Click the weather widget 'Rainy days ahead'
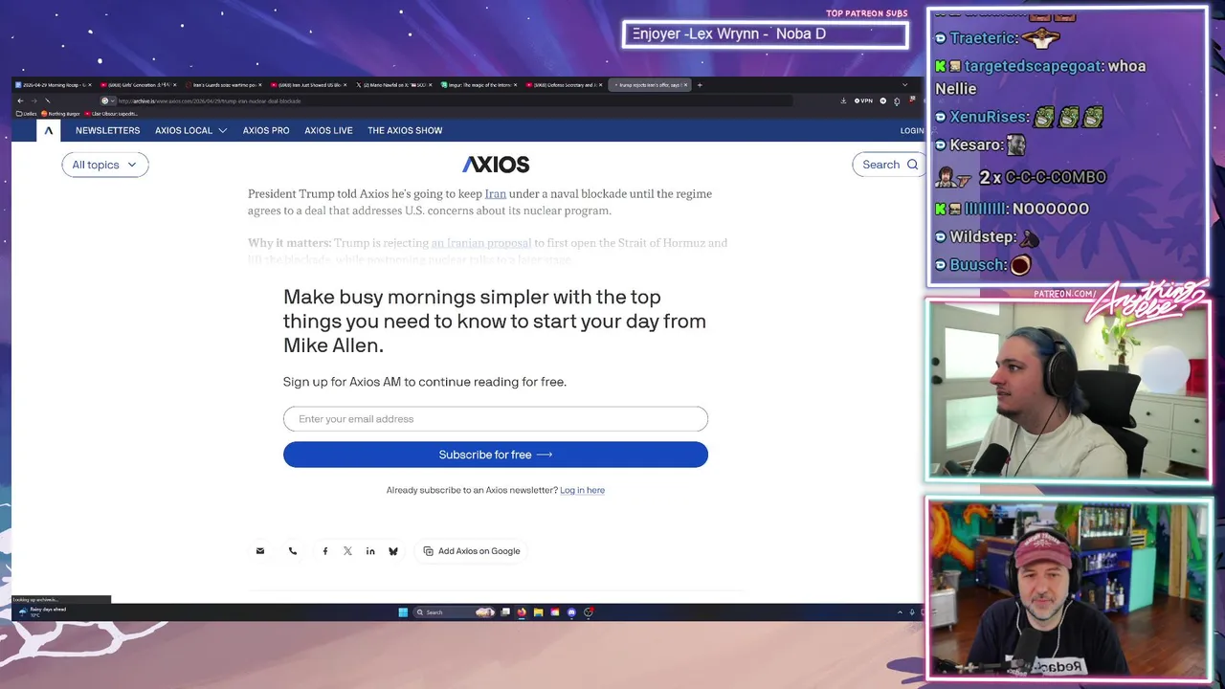Image resolution: width=1225 pixels, height=689 pixels. coord(42,611)
